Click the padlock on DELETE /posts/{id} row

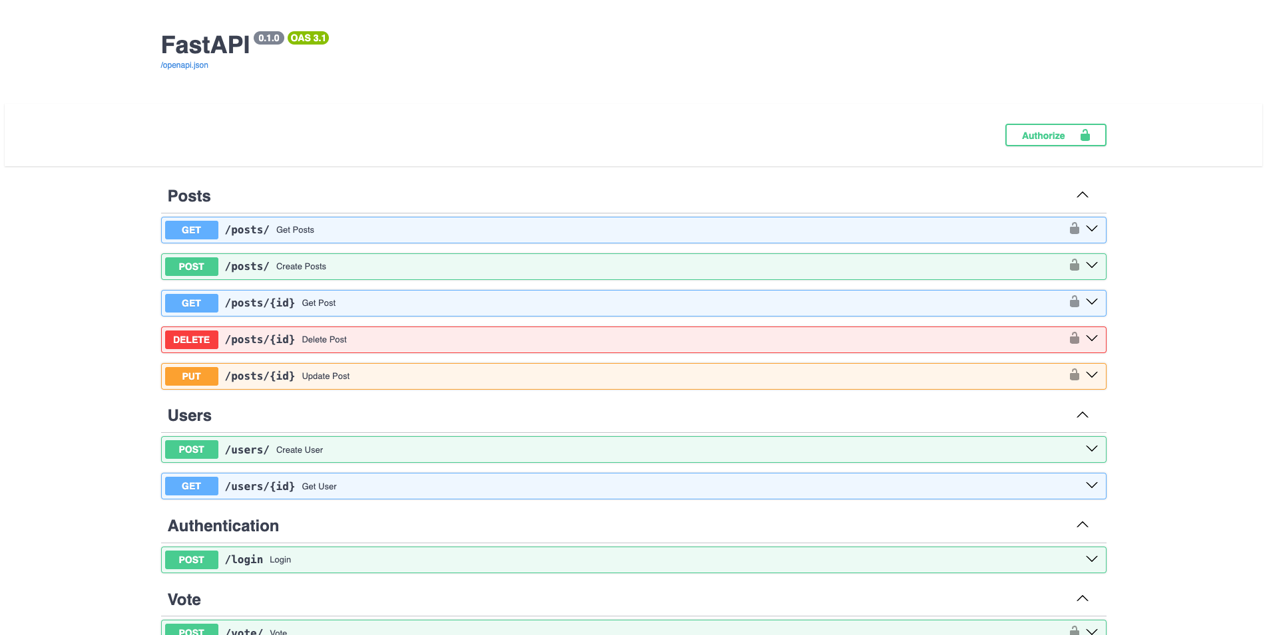[x=1074, y=338]
